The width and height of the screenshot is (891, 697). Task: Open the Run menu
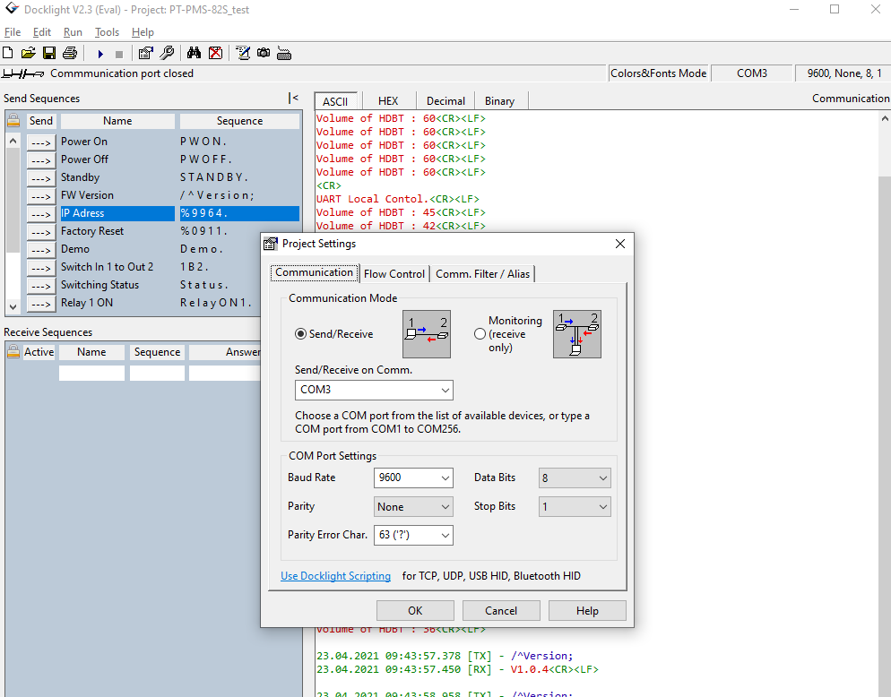point(73,32)
